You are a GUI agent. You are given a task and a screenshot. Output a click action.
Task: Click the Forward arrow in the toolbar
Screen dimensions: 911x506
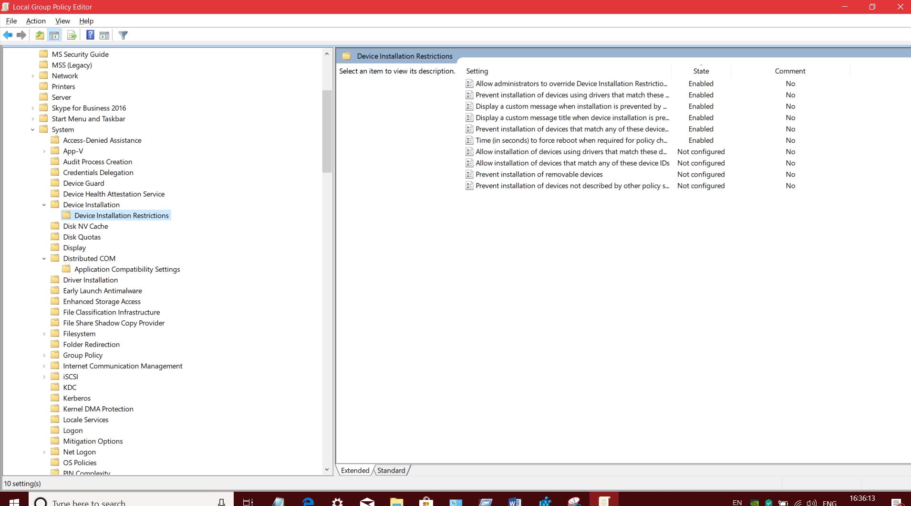[x=21, y=35]
